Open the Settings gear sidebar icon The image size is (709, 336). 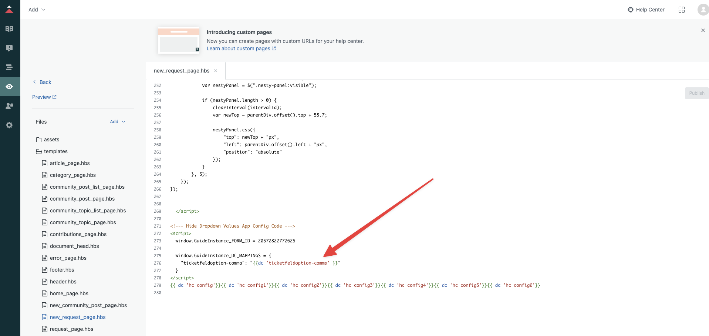click(x=10, y=125)
